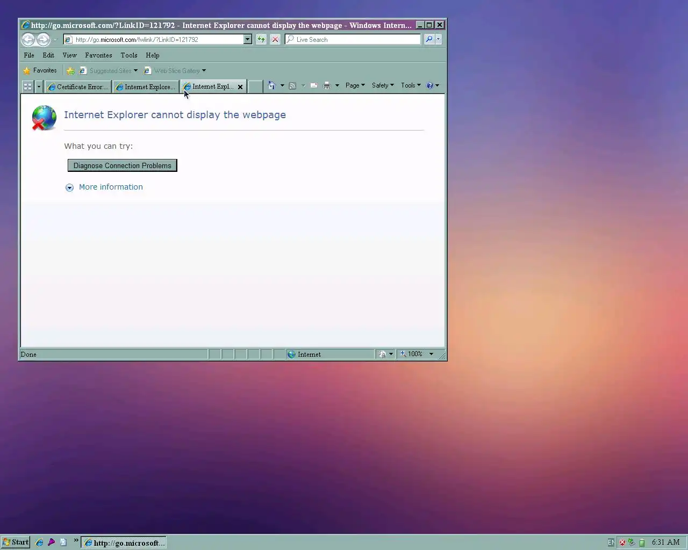Viewport: 688px width, 550px height.
Task: Click the Quick Tabs grid icon
Action: (x=28, y=86)
